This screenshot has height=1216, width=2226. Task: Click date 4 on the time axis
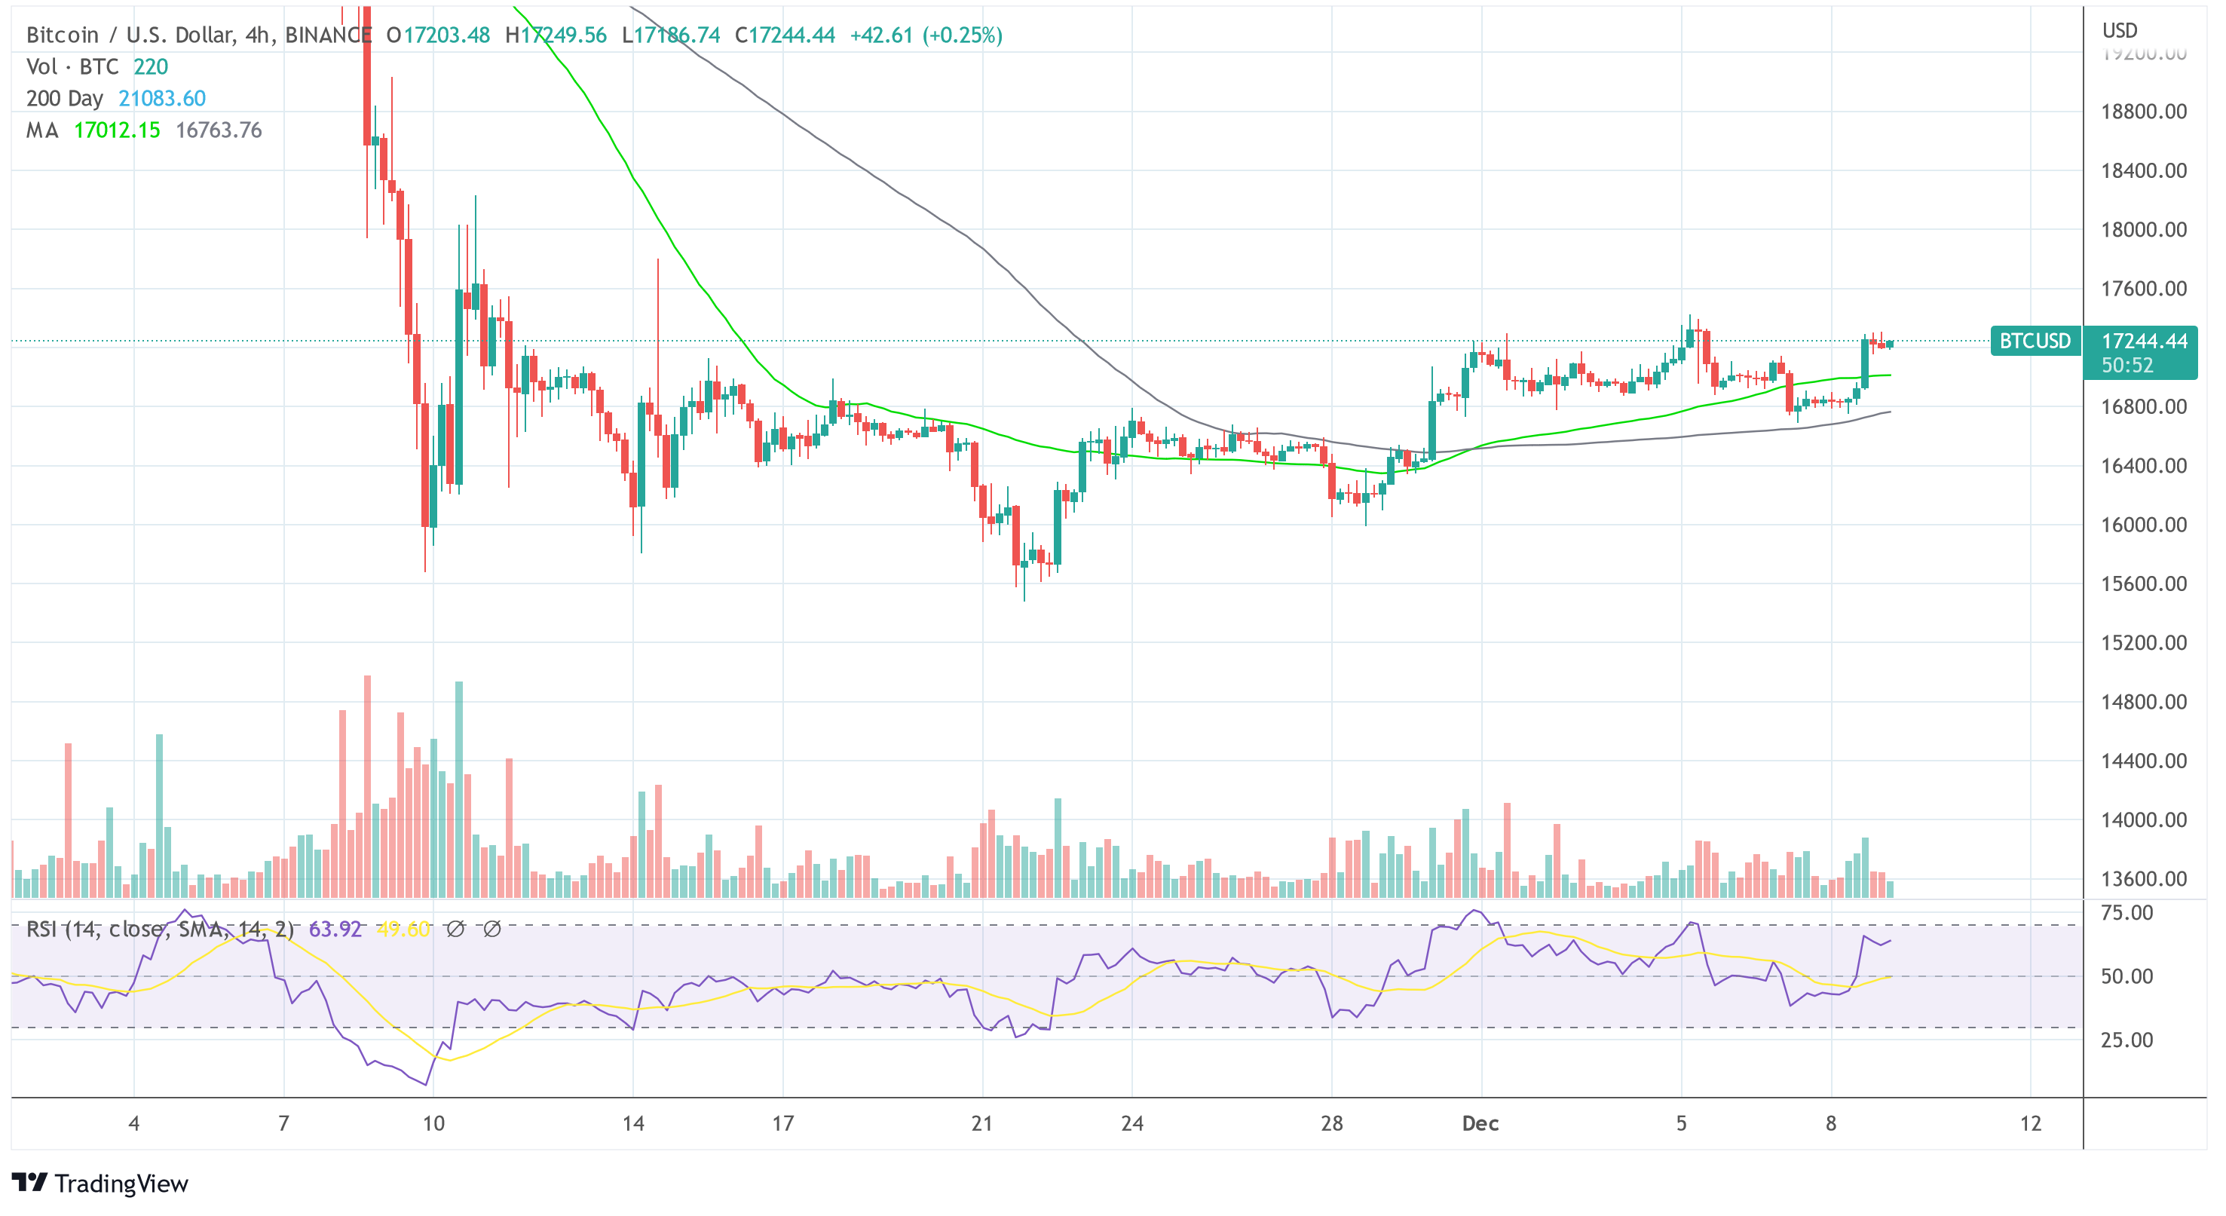tap(134, 1123)
